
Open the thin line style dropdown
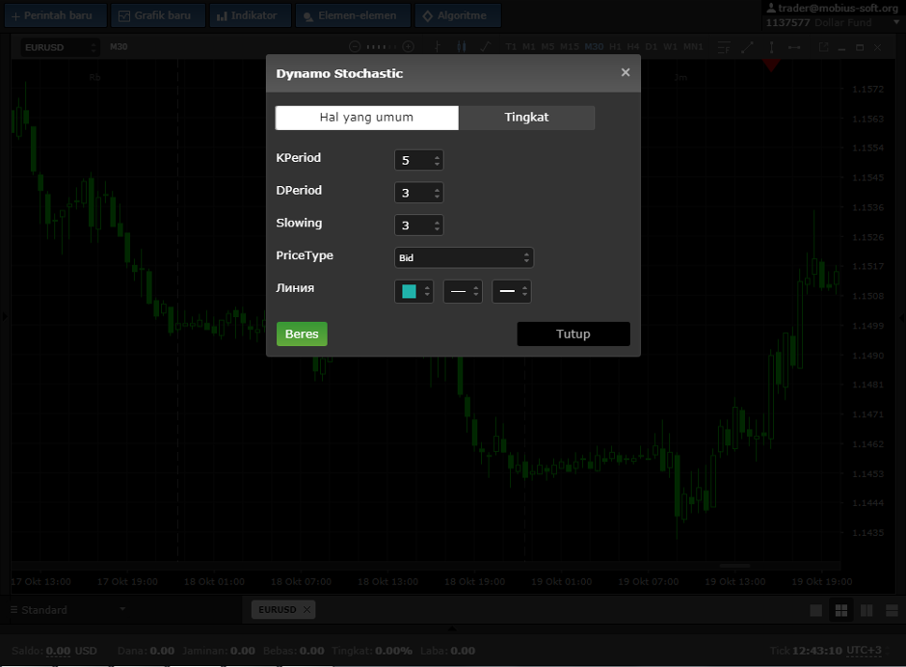tap(463, 291)
